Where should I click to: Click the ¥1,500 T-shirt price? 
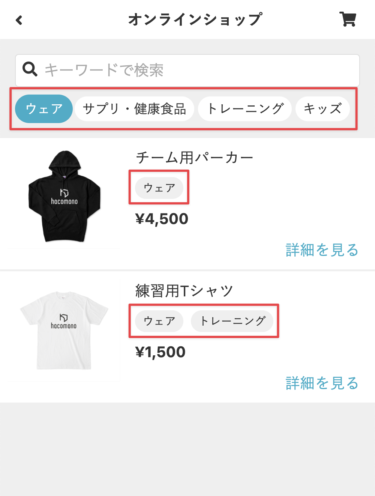pos(160,352)
